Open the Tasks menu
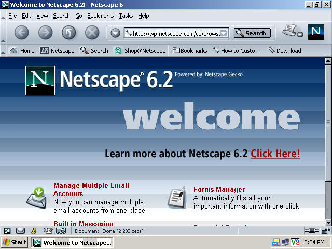 126,16
